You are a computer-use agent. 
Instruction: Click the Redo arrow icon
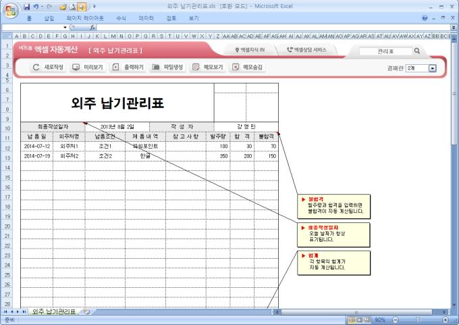(49, 7)
